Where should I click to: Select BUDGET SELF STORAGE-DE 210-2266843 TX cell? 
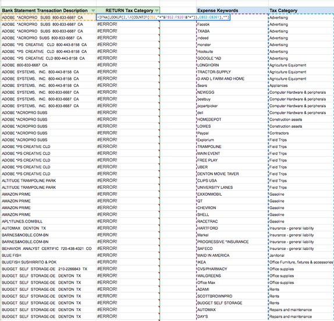[x=48, y=269]
